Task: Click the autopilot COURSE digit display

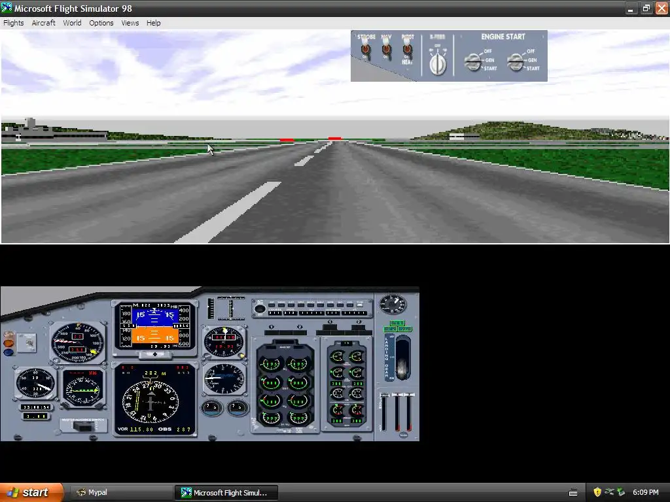Action: (275, 313)
